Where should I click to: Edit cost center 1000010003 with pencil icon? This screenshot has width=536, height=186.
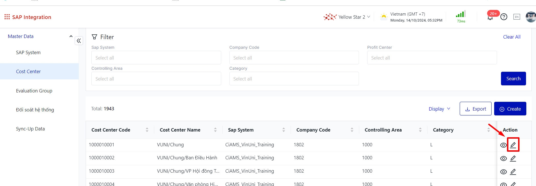coord(513,172)
